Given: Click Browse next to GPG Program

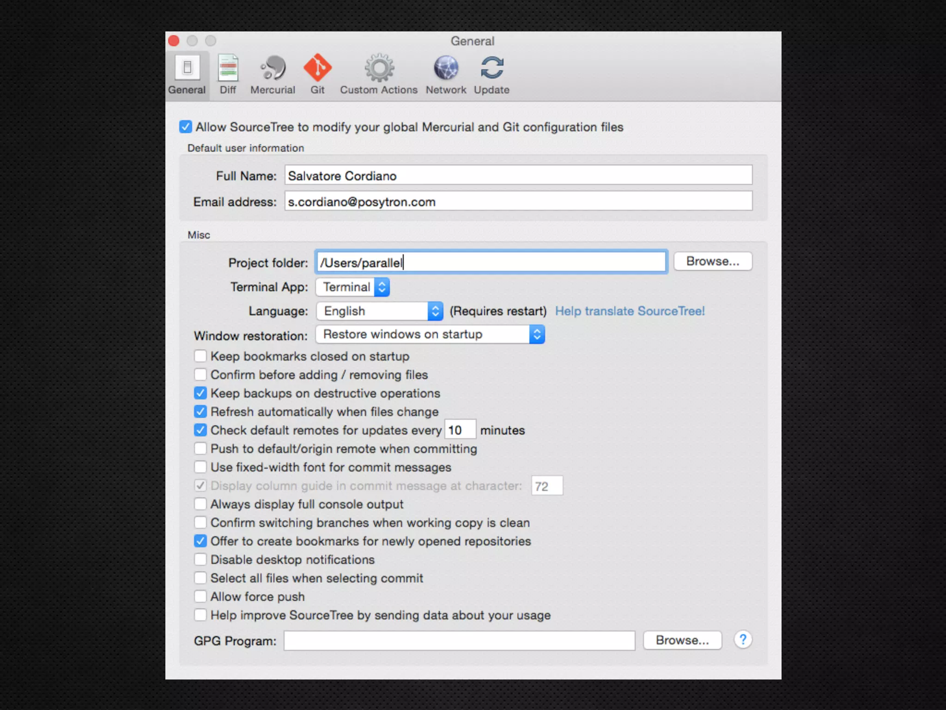Looking at the screenshot, I should tap(682, 640).
